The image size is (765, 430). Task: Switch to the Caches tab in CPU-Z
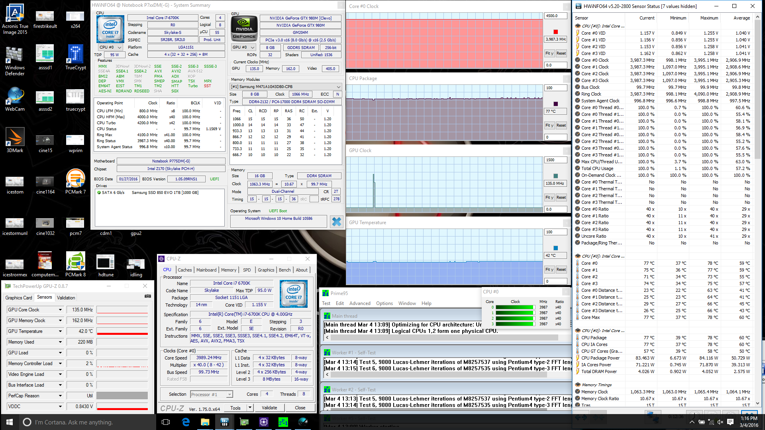pos(184,270)
